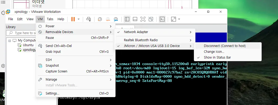Open Realtek Bluetooth Radio submenu
Viewport: 278px width, 105px height.
(154, 40)
